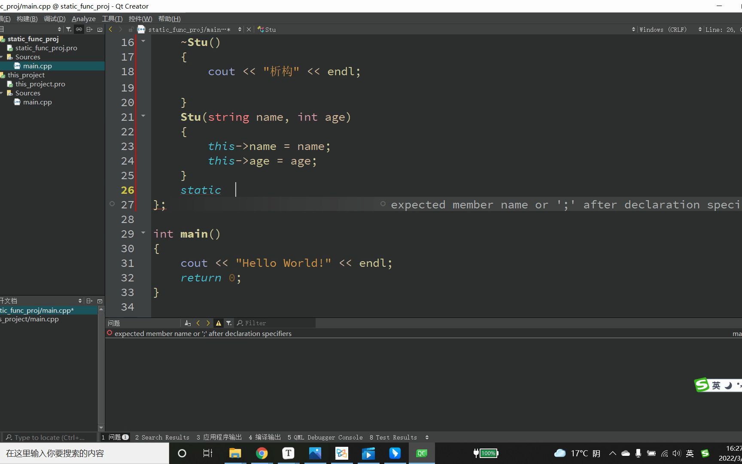Viewport: 742px width, 464px height.
Task: Click the filter icon in the project panel toolbar
Action: pyautogui.click(x=68, y=29)
